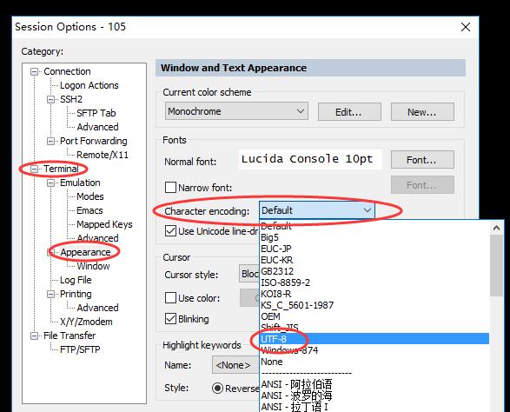The width and height of the screenshot is (510, 412).
Task: Enable Narrow font checkbox
Action: tap(171, 188)
